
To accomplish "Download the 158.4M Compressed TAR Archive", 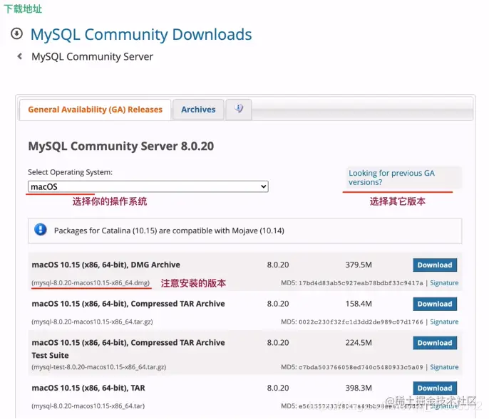I will pyautogui.click(x=435, y=304).
